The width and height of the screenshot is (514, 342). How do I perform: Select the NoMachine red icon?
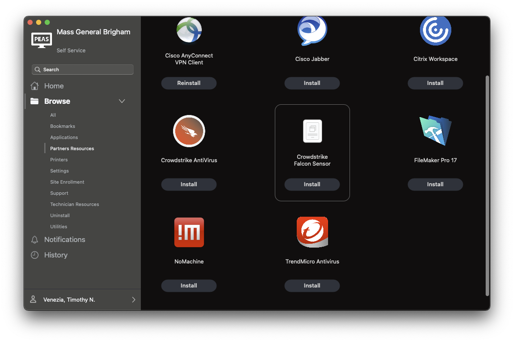(x=189, y=232)
